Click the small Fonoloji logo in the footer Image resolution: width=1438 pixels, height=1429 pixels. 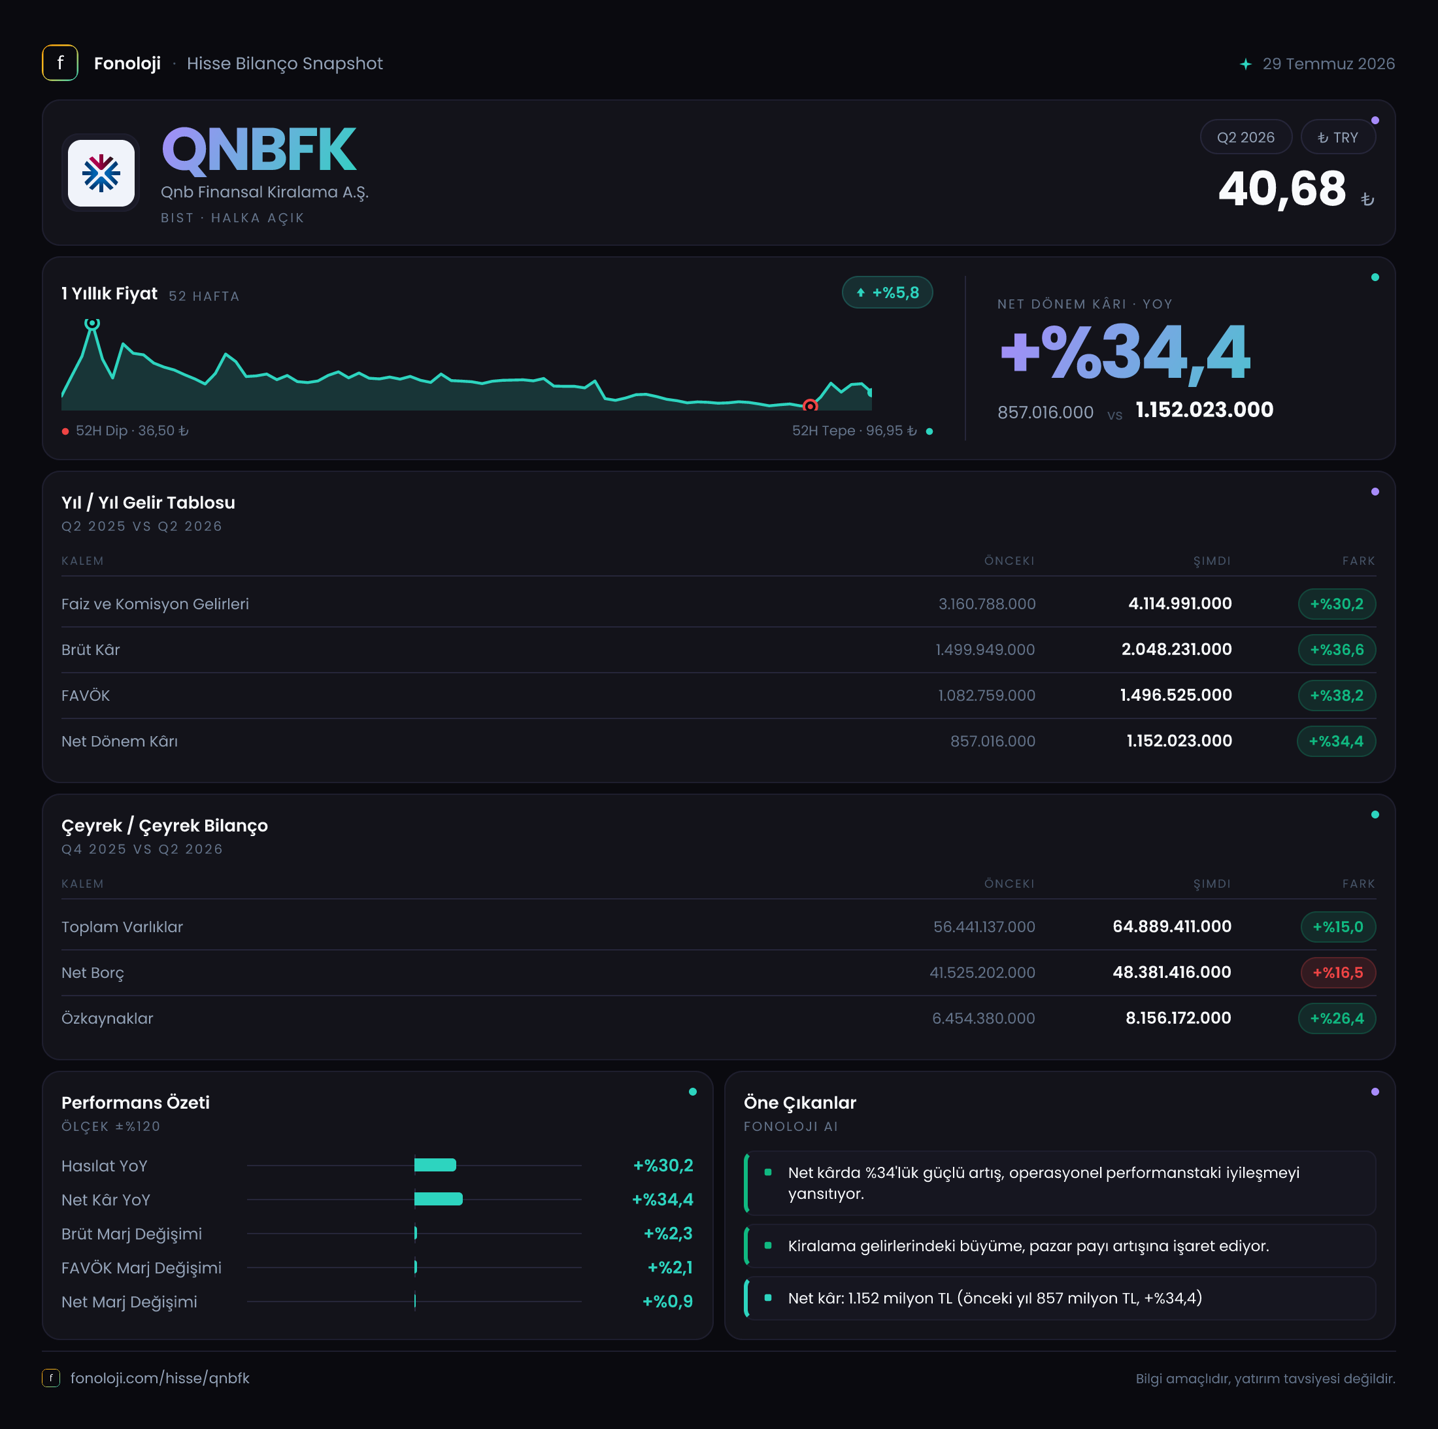50,1377
